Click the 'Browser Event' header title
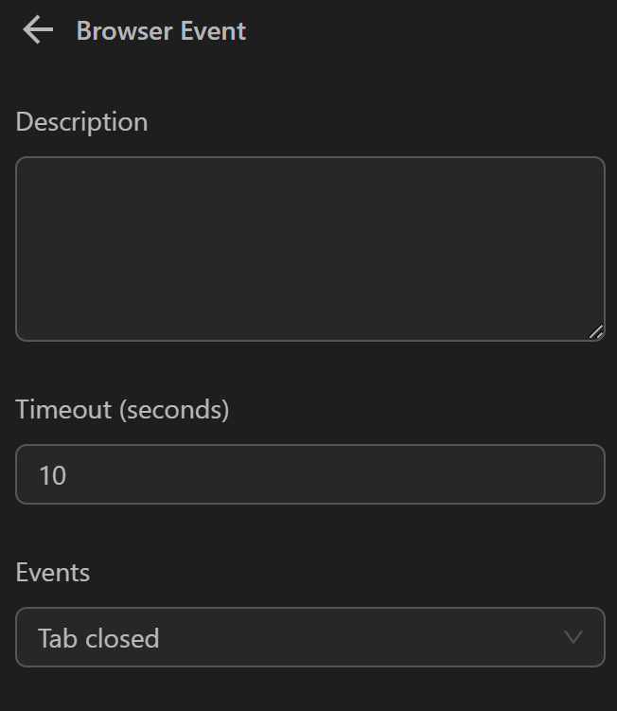617x711 pixels. click(x=161, y=30)
